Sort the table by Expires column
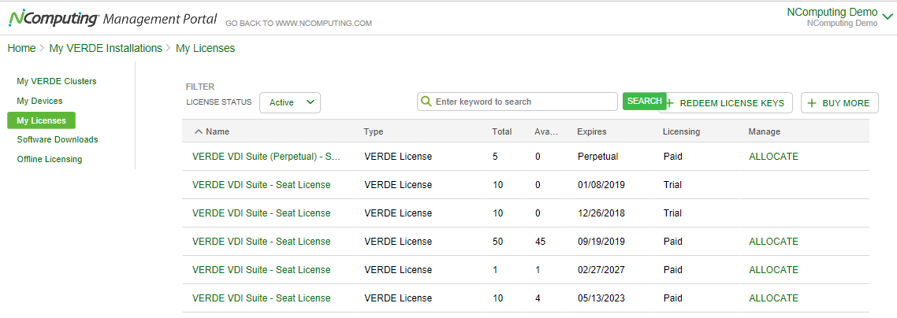 [x=591, y=131]
